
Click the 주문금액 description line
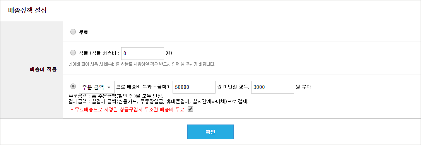coord(116,96)
